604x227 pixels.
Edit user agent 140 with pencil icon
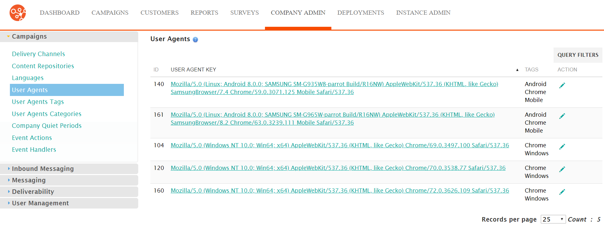pos(562,85)
